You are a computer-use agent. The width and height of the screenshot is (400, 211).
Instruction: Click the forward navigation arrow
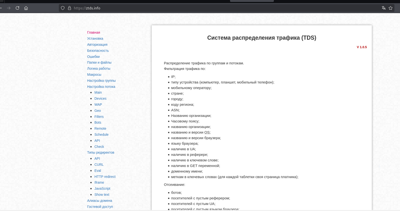pos(9,8)
